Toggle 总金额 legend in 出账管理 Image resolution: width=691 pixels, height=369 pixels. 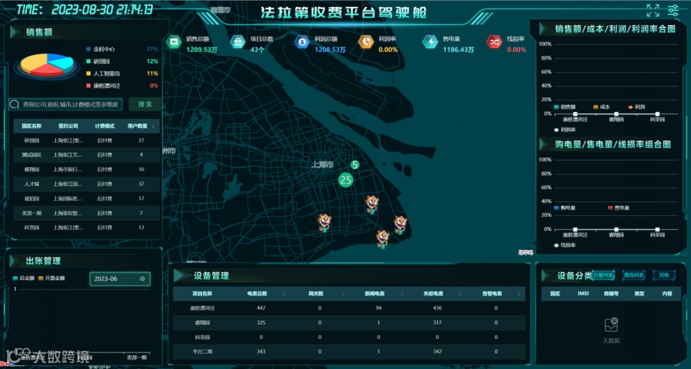24,278
